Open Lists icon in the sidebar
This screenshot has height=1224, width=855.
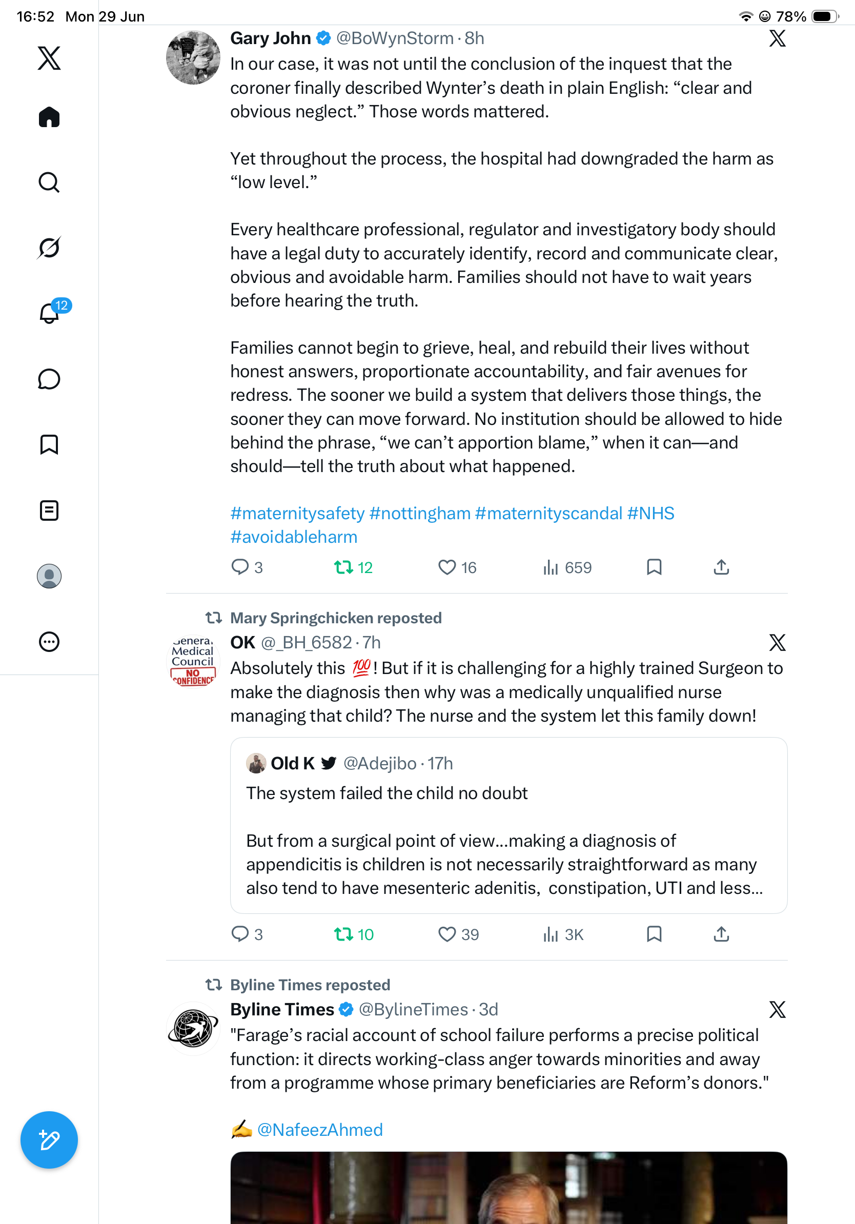[x=49, y=510]
